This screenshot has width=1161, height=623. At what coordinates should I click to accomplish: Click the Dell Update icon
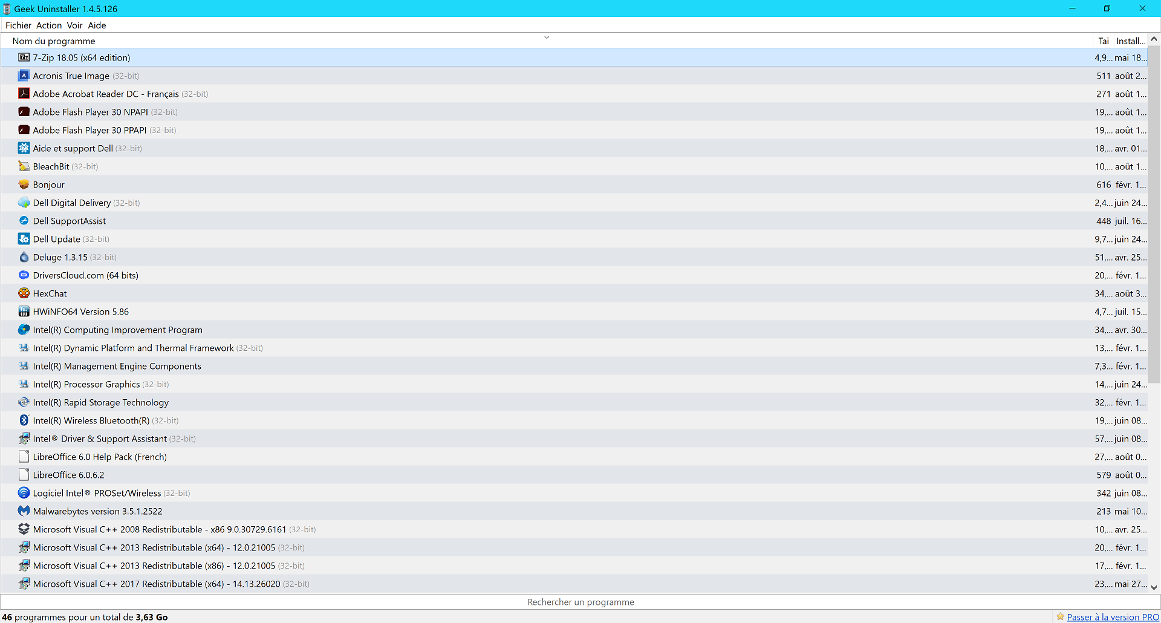(x=24, y=239)
